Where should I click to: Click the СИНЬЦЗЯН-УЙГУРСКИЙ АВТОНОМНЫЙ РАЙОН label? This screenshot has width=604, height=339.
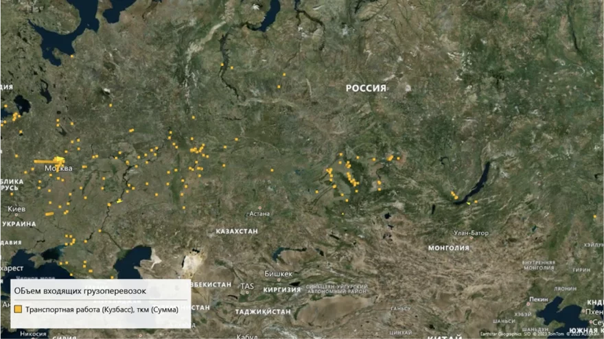tap(337, 290)
